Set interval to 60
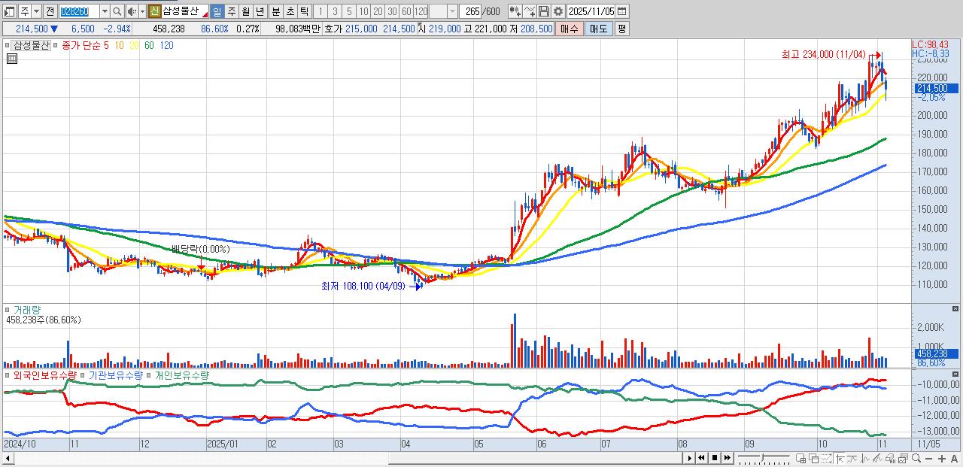The image size is (963, 467). [406, 11]
